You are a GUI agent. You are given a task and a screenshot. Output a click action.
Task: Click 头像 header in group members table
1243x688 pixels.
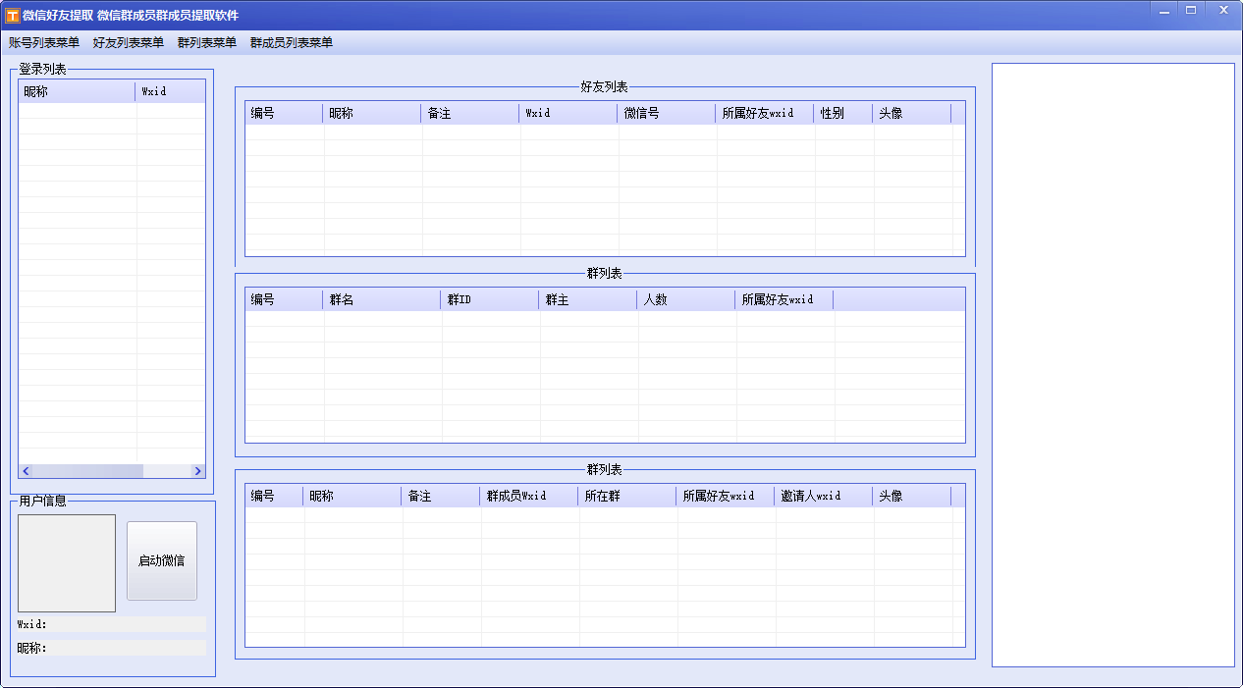click(x=912, y=496)
